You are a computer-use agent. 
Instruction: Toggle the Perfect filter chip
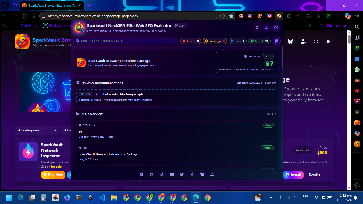(259, 41)
